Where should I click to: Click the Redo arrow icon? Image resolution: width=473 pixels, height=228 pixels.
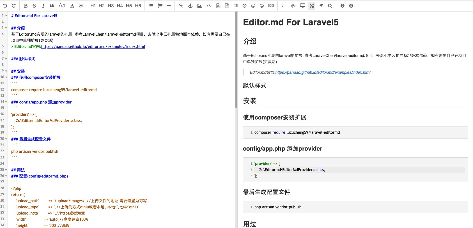(13, 6)
